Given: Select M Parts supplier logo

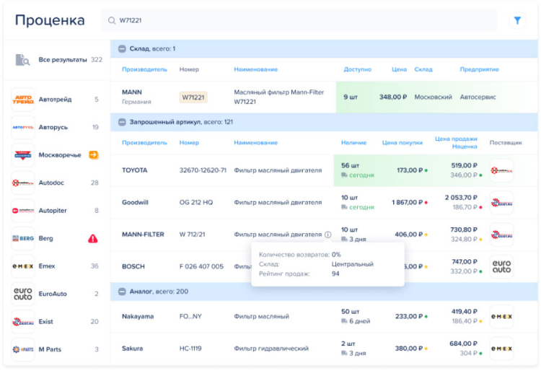Looking at the screenshot, I should [x=23, y=349].
